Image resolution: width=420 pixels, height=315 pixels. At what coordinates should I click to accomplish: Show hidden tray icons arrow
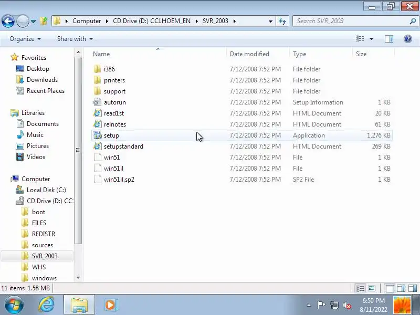[309, 305]
